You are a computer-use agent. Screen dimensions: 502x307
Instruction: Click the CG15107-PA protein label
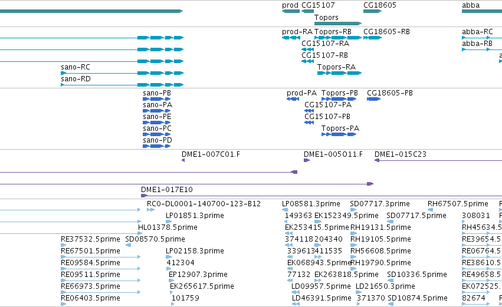(x=328, y=105)
